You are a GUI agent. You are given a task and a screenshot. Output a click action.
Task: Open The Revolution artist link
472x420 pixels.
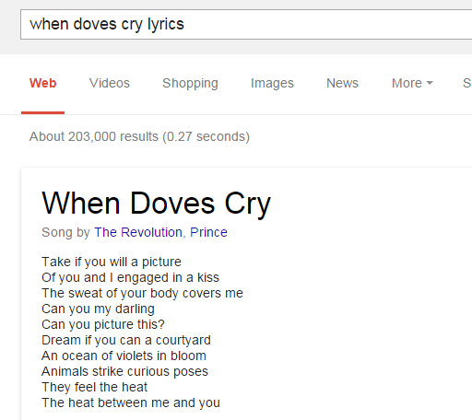tap(138, 232)
